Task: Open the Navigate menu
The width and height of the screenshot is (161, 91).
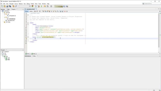Action: click(11, 4)
